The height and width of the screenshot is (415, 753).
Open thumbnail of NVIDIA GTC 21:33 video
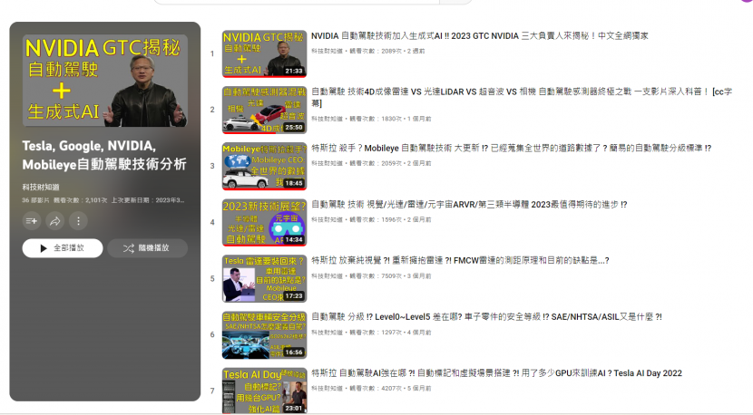(264, 53)
